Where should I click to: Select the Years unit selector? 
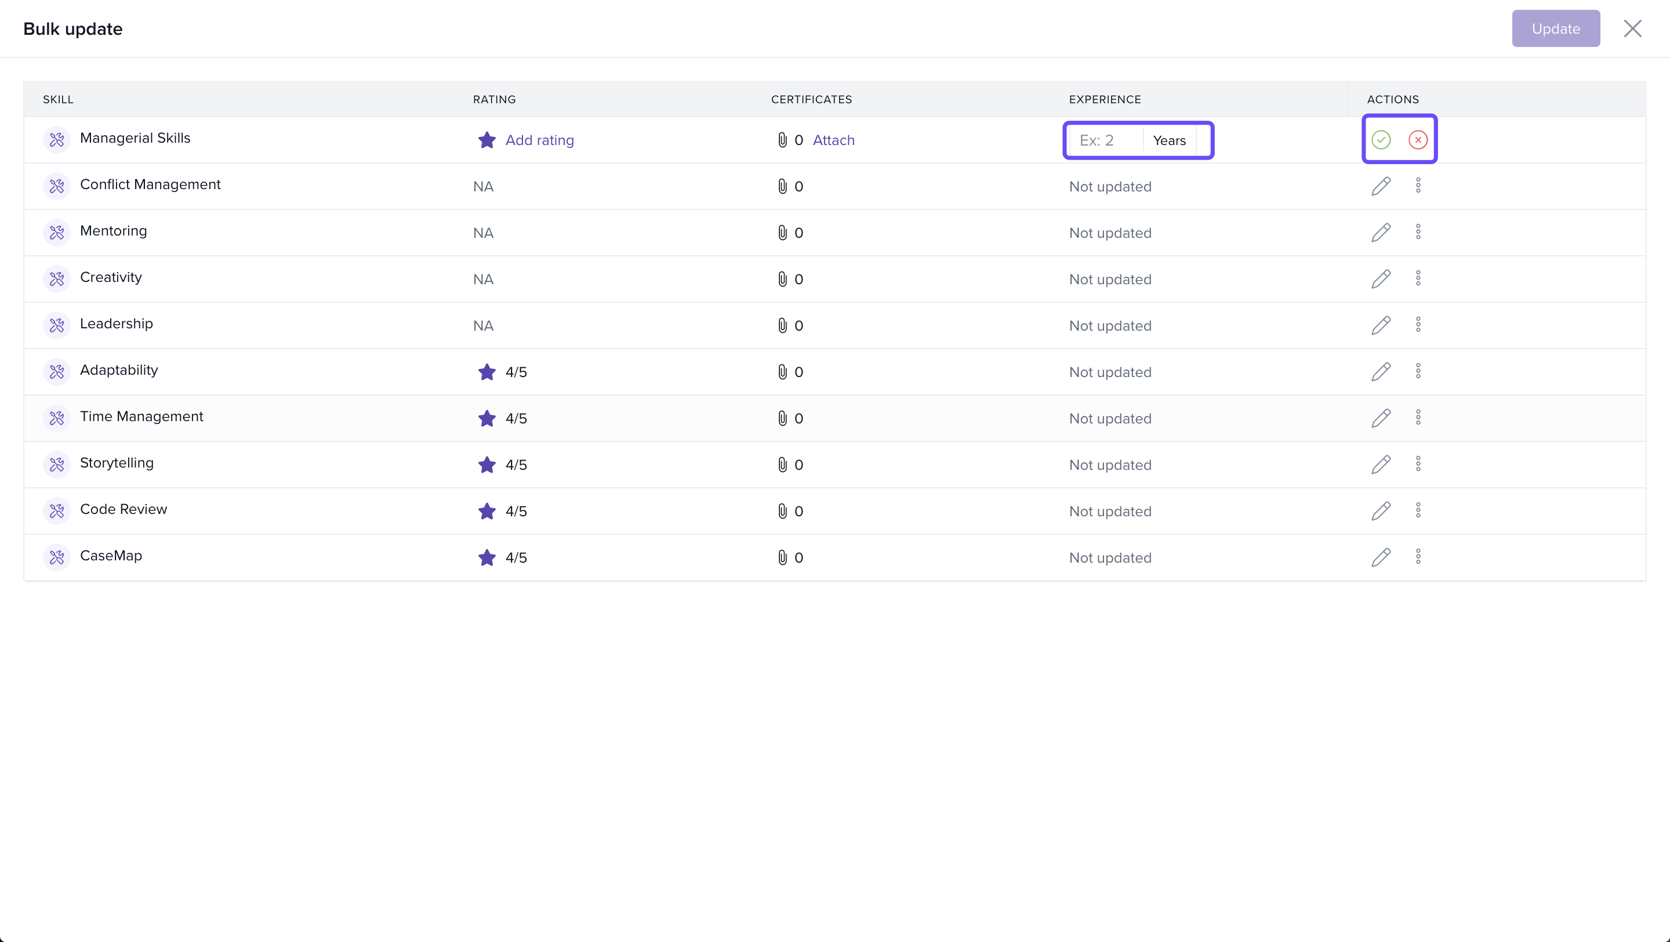[1170, 141]
